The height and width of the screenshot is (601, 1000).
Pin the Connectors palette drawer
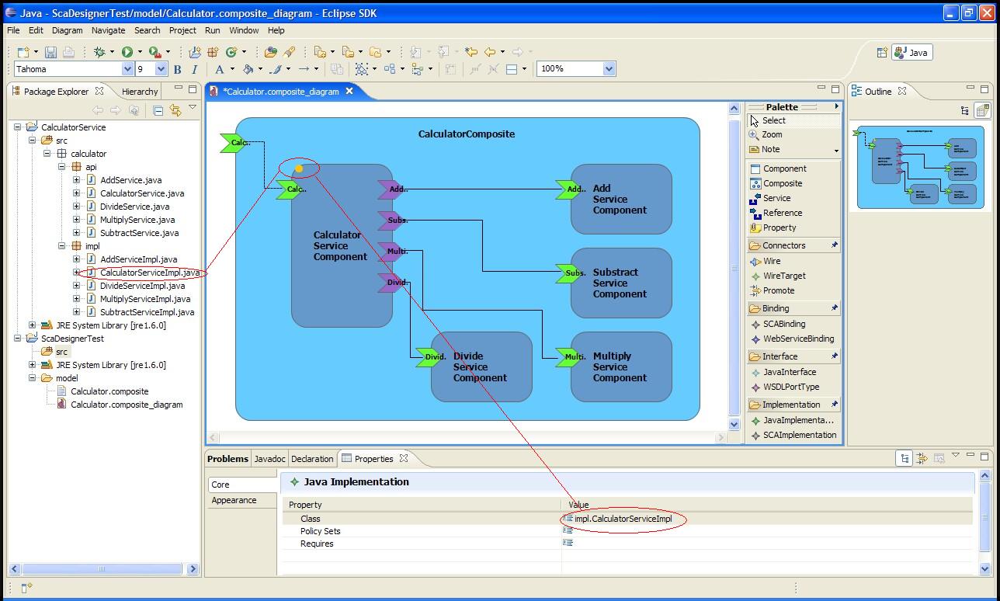coord(835,245)
